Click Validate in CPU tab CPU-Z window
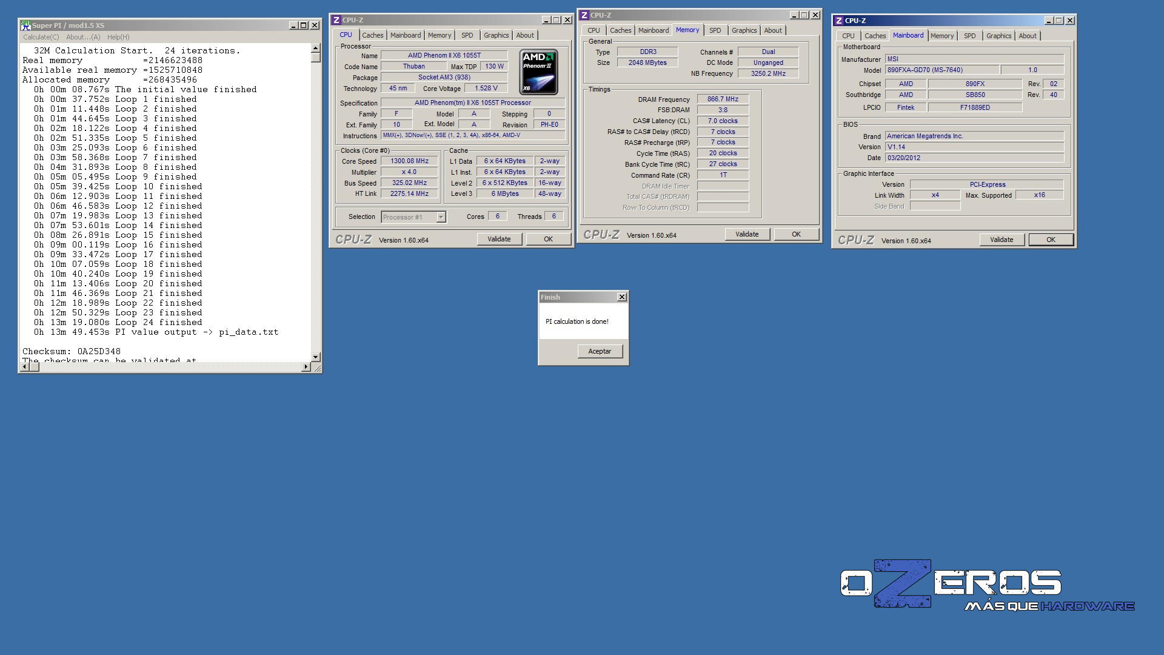Viewport: 1164px width, 655px height. click(x=499, y=239)
